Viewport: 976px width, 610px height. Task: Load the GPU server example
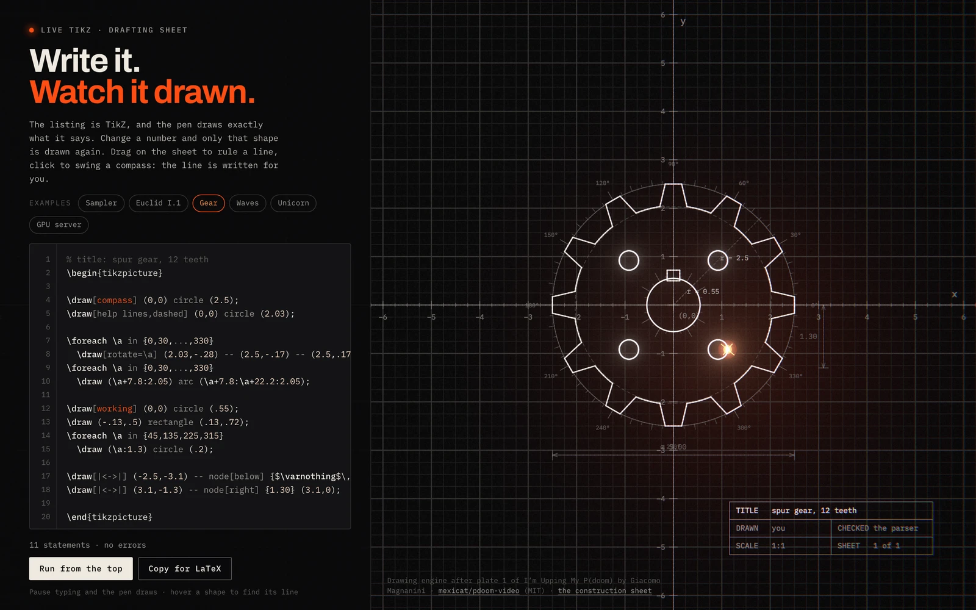pyautogui.click(x=59, y=225)
